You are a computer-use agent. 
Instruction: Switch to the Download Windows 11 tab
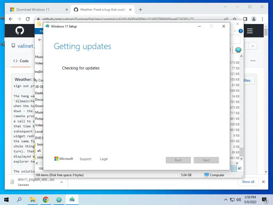click(x=33, y=10)
